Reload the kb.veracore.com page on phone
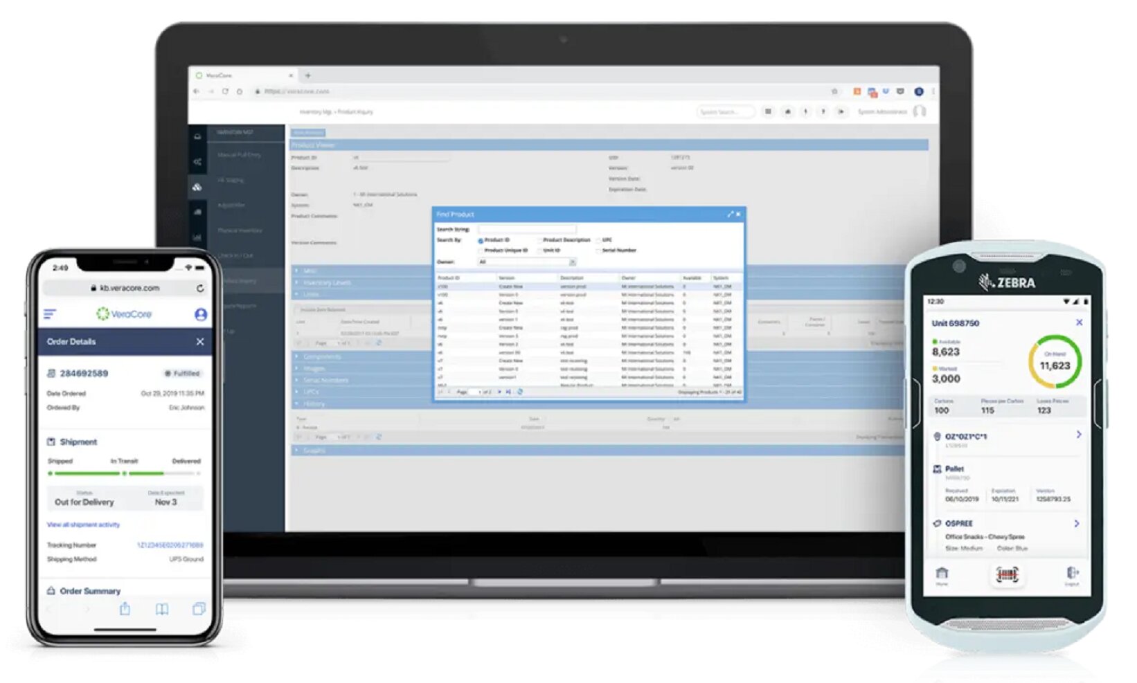Screen dimensions: 1137x683 point(200,288)
